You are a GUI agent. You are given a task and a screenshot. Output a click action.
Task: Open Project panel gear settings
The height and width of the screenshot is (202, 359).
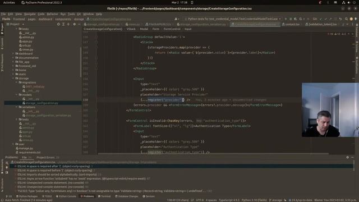point(74,24)
